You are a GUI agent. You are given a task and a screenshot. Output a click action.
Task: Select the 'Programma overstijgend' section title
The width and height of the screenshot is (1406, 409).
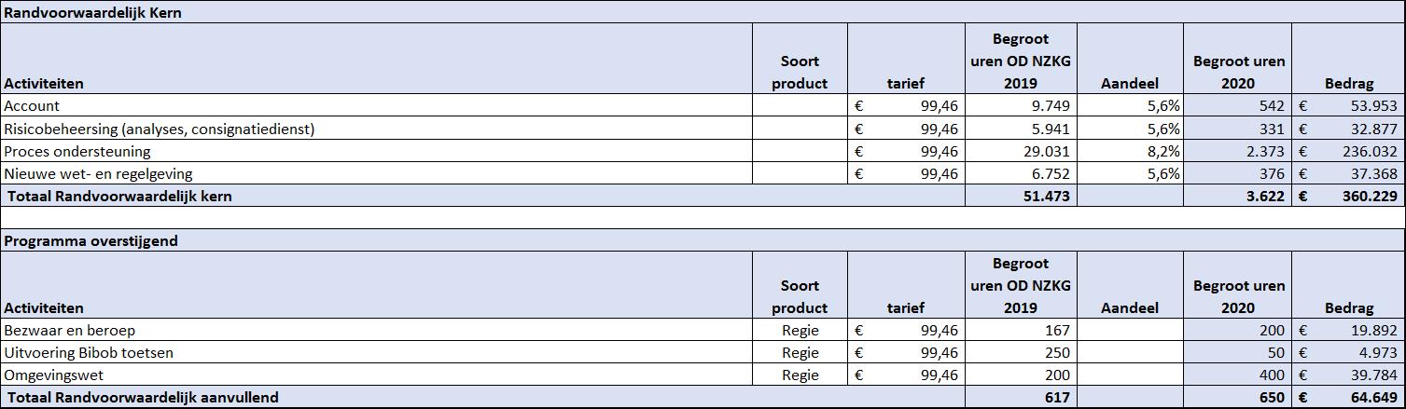point(90,240)
